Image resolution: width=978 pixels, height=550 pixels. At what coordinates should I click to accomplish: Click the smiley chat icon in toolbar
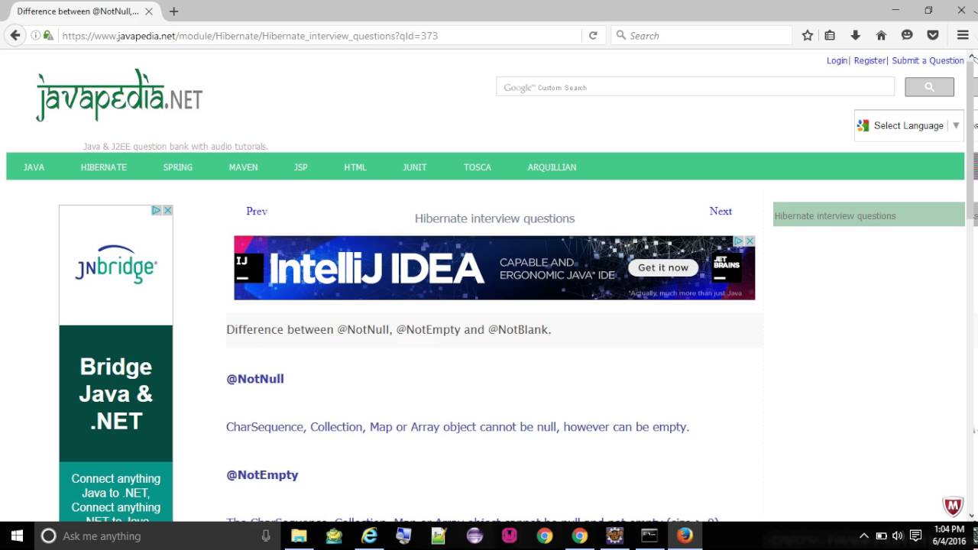coord(907,35)
